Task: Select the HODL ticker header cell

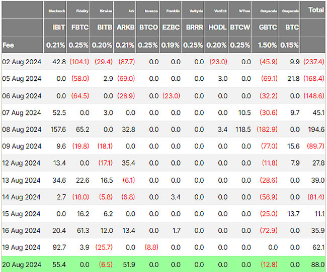Action: (217, 27)
